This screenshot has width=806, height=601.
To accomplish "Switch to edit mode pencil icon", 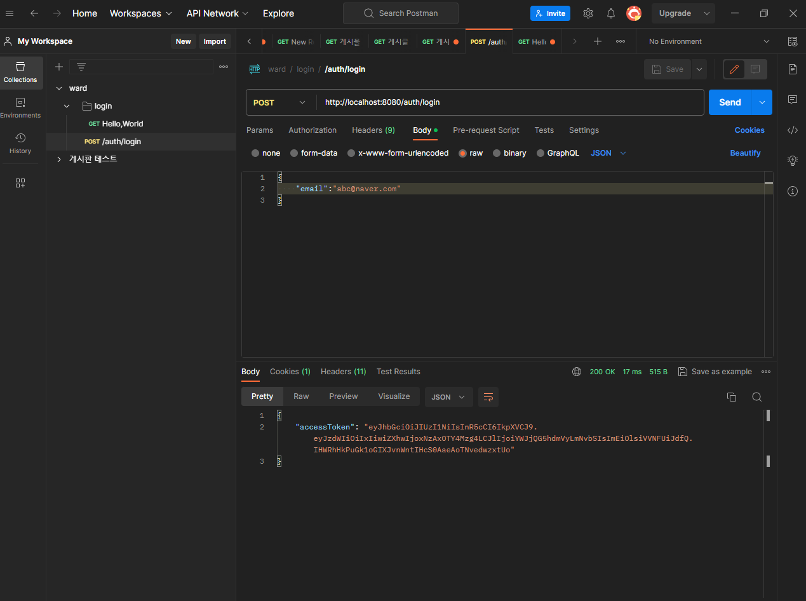I will click(734, 69).
